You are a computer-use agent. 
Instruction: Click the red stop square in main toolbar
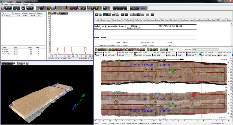pyautogui.click(x=45, y=8)
